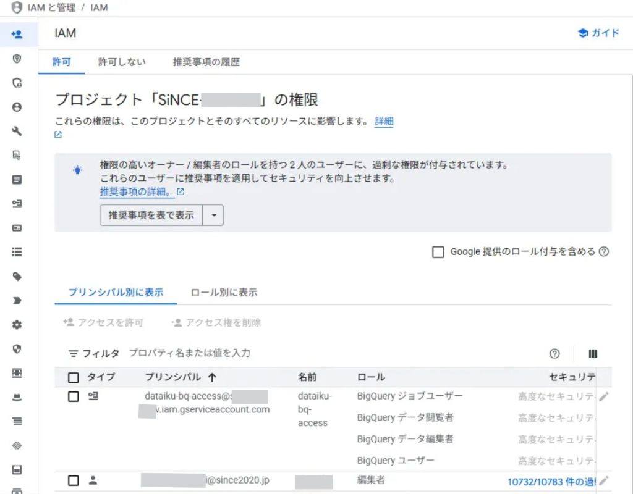Click the help icon beside filter bar
The width and height of the screenshot is (633, 494).
554,354
